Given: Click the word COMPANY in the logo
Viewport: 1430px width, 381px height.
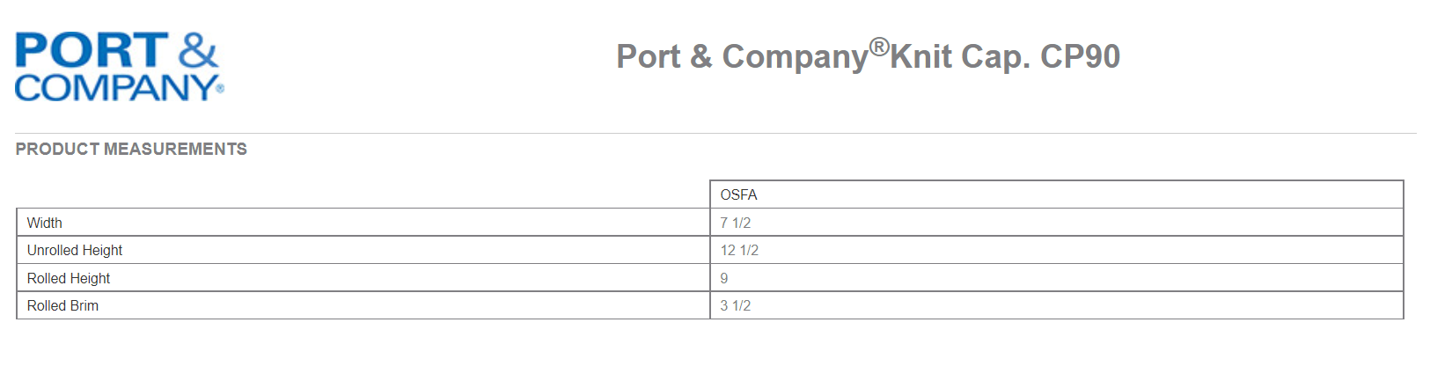Looking at the screenshot, I should 115,87.
